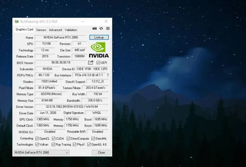This screenshot has height=167, width=246.
Task: Click the Bus Width value 192 bit
Action: click(98, 94)
